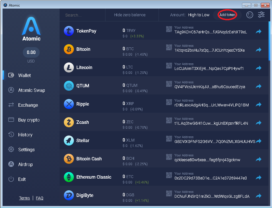Toggle Hide zero balance

(x=130, y=15)
